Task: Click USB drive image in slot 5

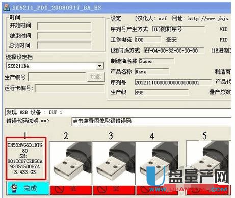Action: (x=208, y=163)
